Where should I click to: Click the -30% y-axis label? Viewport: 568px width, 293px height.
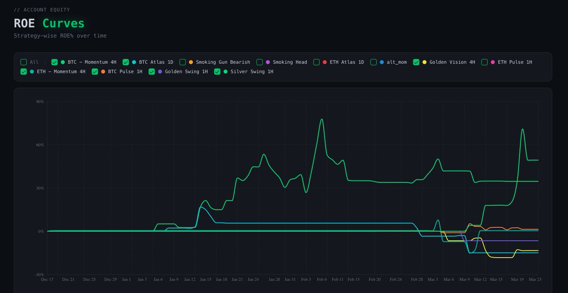coord(39,275)
